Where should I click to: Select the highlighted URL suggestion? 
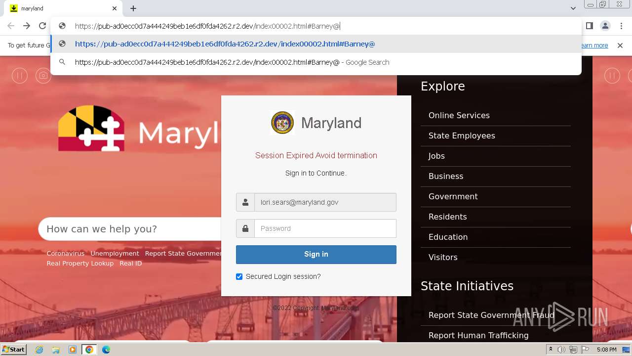click(x=316, y=44)
